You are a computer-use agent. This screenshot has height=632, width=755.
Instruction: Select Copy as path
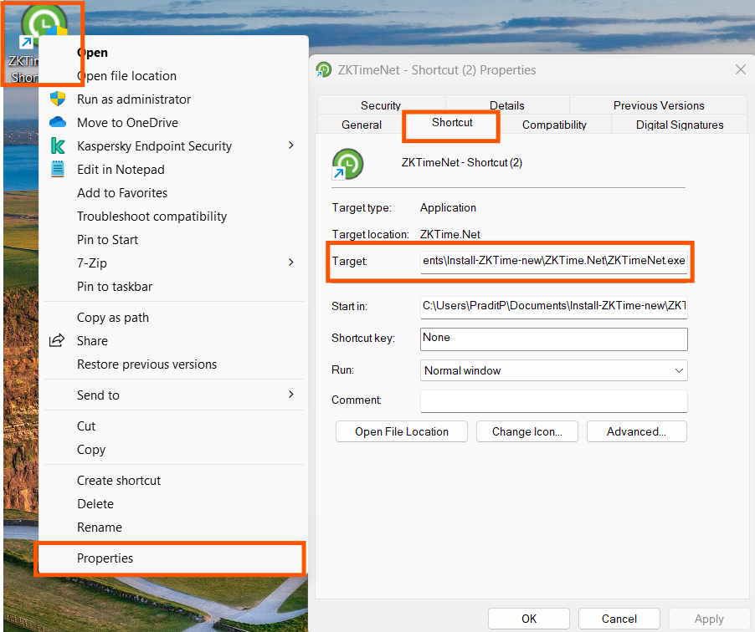(x=173, y=318)
